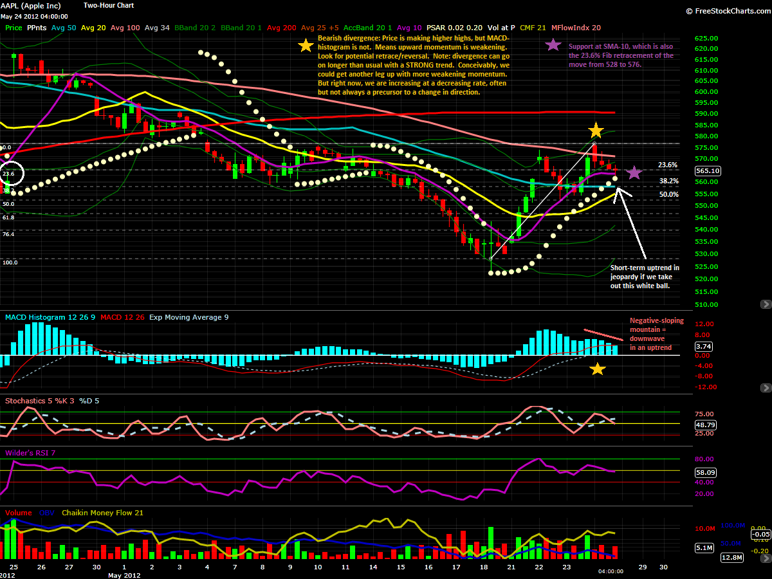The width and height of the screenshot is (772, 579).
Task: Edit the Avg 100 indicator label
Action: 125,28
